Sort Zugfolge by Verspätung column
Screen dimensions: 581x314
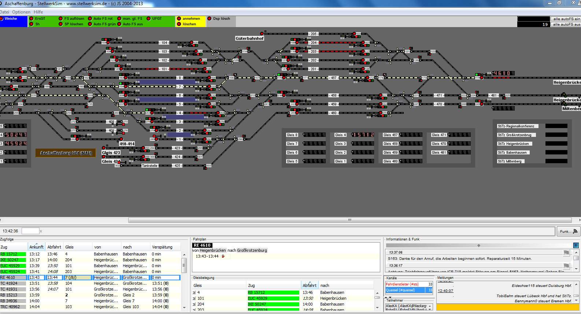pyautogui.click(x=162, y=247)
